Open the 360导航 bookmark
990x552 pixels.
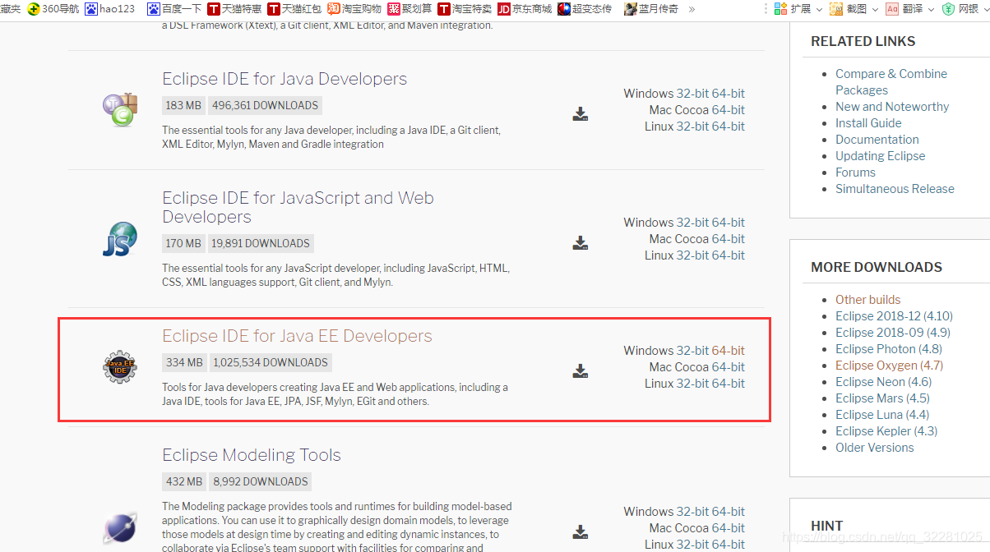coord(53,9)
